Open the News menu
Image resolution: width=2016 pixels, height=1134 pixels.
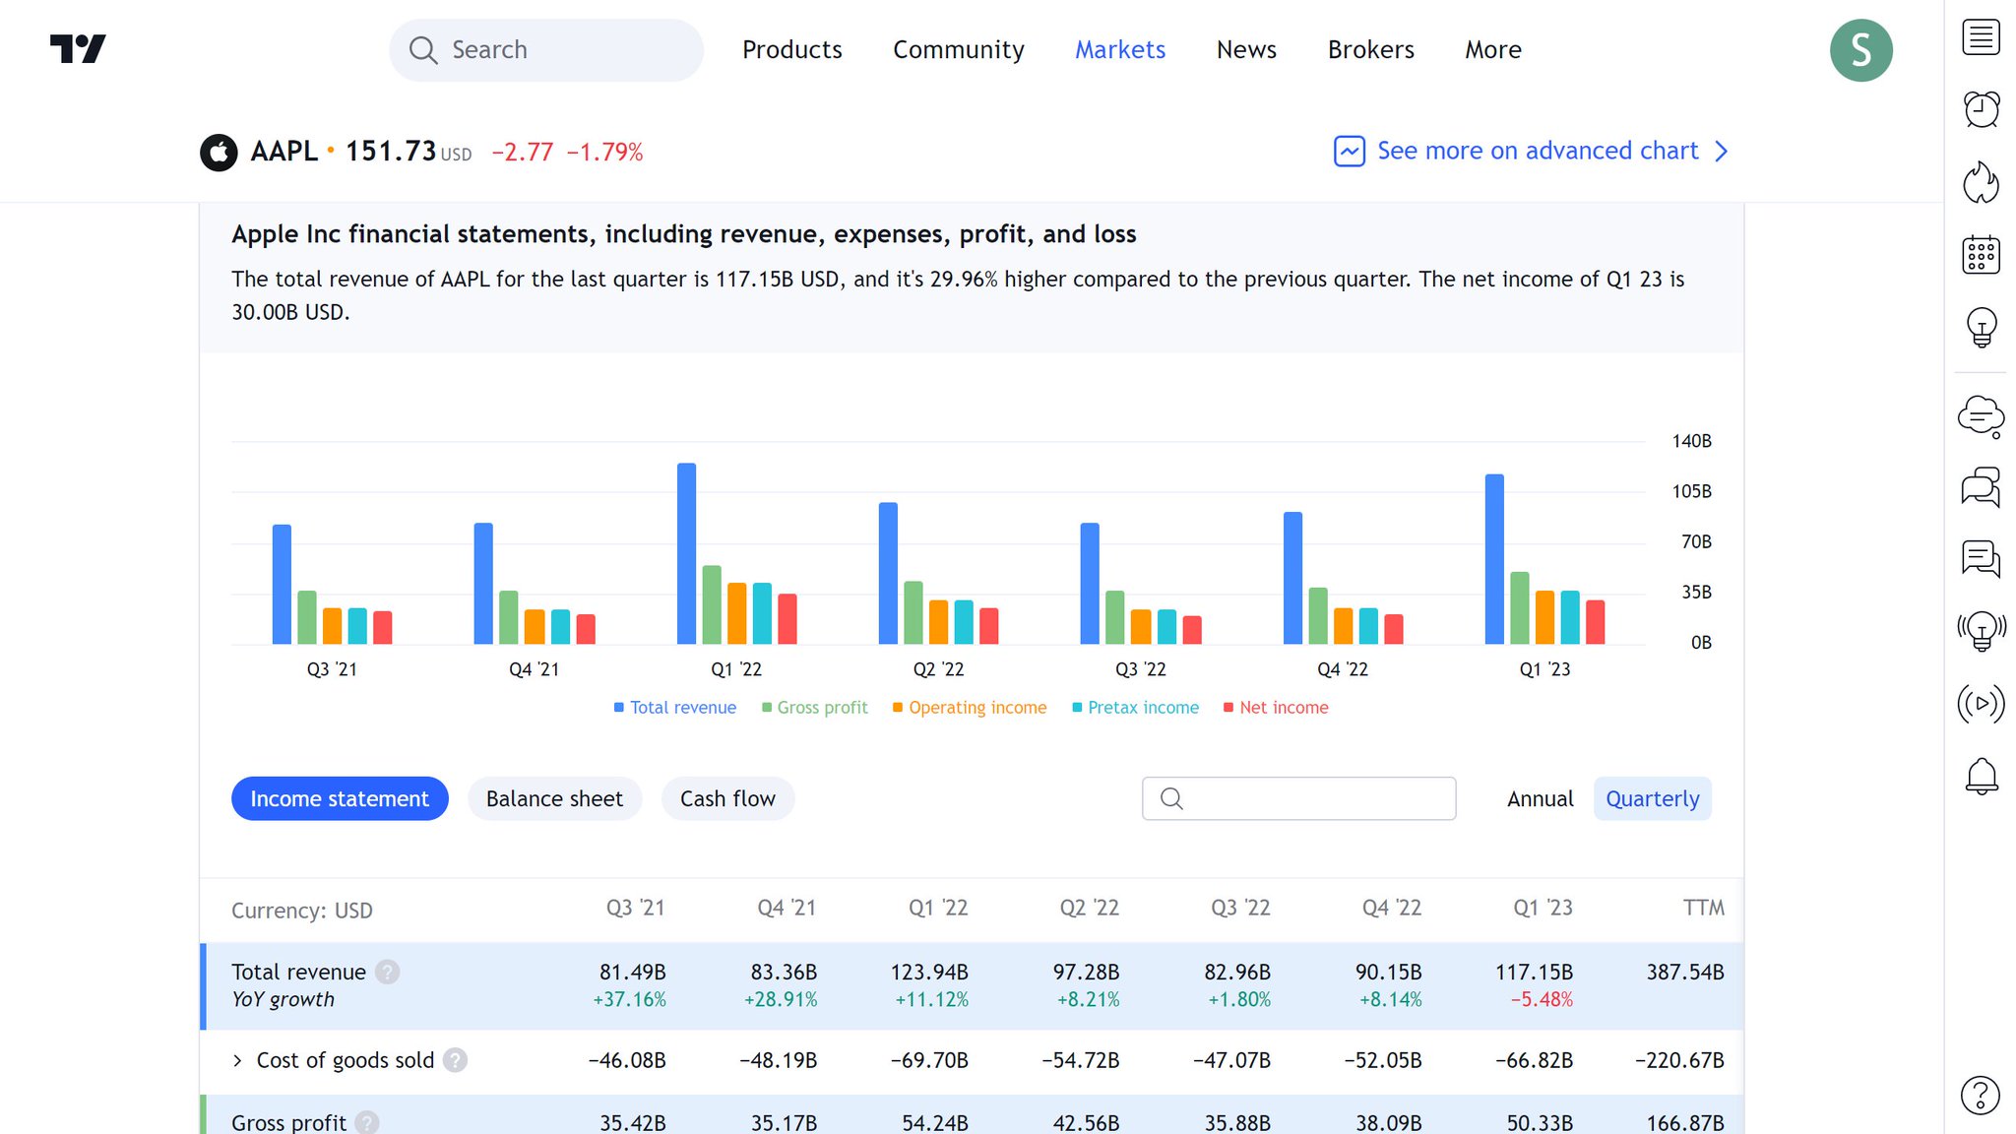1246,50
